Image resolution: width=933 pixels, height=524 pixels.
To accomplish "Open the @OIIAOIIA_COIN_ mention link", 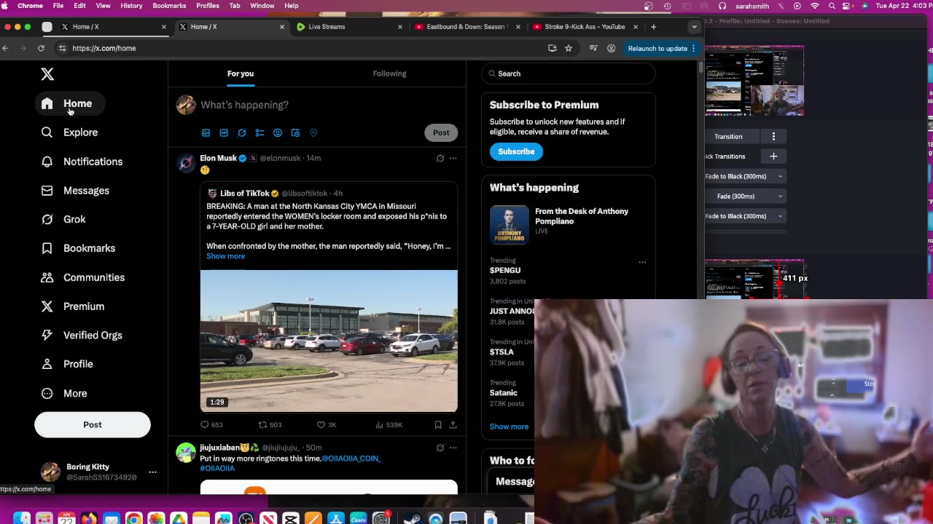I will [x=351, y=458].
